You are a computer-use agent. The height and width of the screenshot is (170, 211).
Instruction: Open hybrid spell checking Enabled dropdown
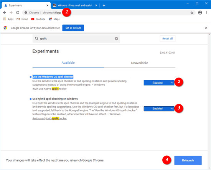[159, 109]
